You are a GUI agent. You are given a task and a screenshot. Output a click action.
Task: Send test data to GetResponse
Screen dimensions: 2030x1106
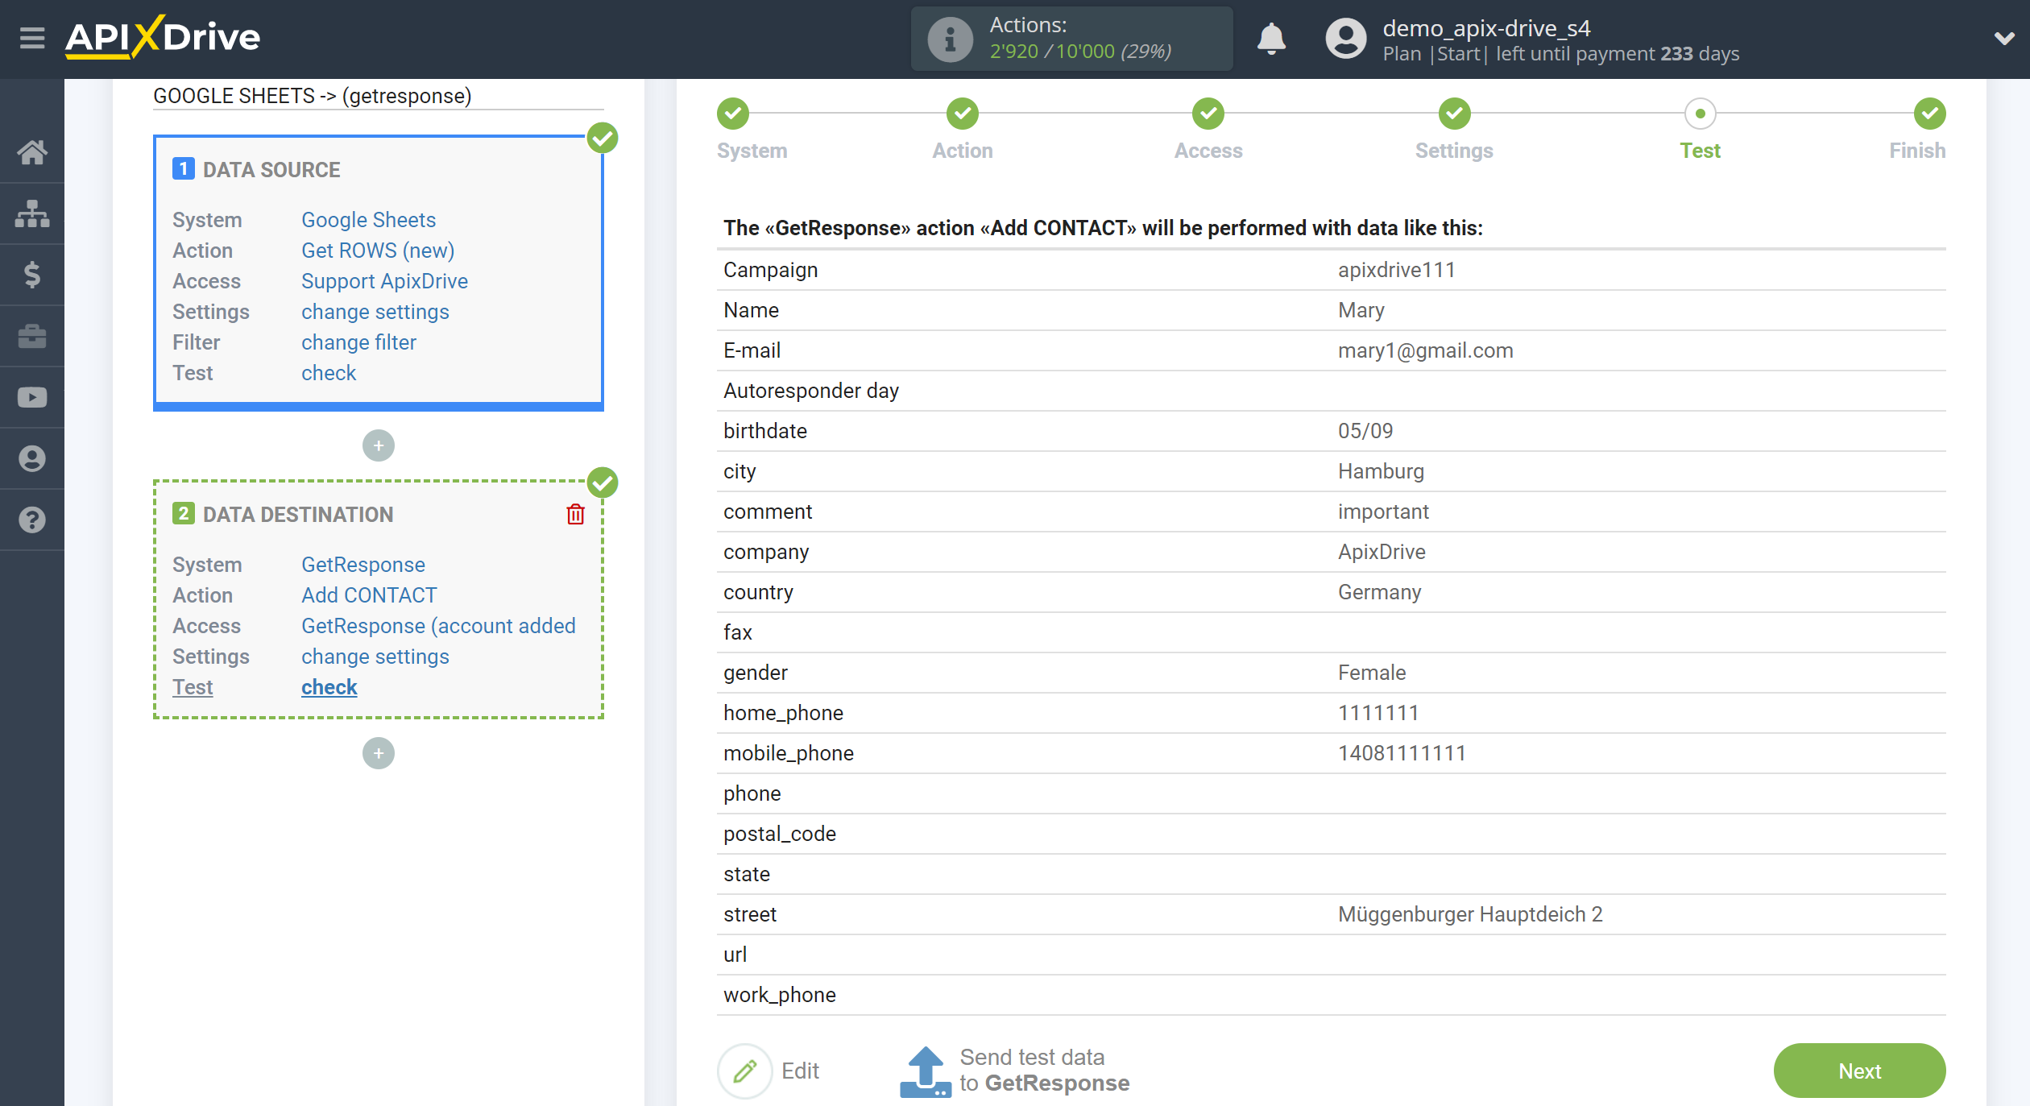[1015, 1071]
